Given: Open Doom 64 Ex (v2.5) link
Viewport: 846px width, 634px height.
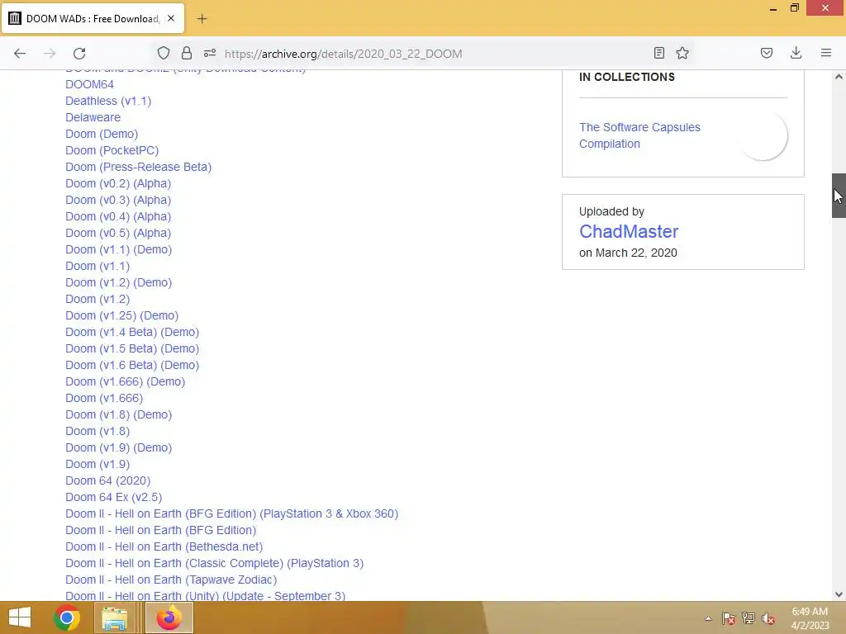Looking at the screenshot, I should pyautogui.click(x=113, y=497).
